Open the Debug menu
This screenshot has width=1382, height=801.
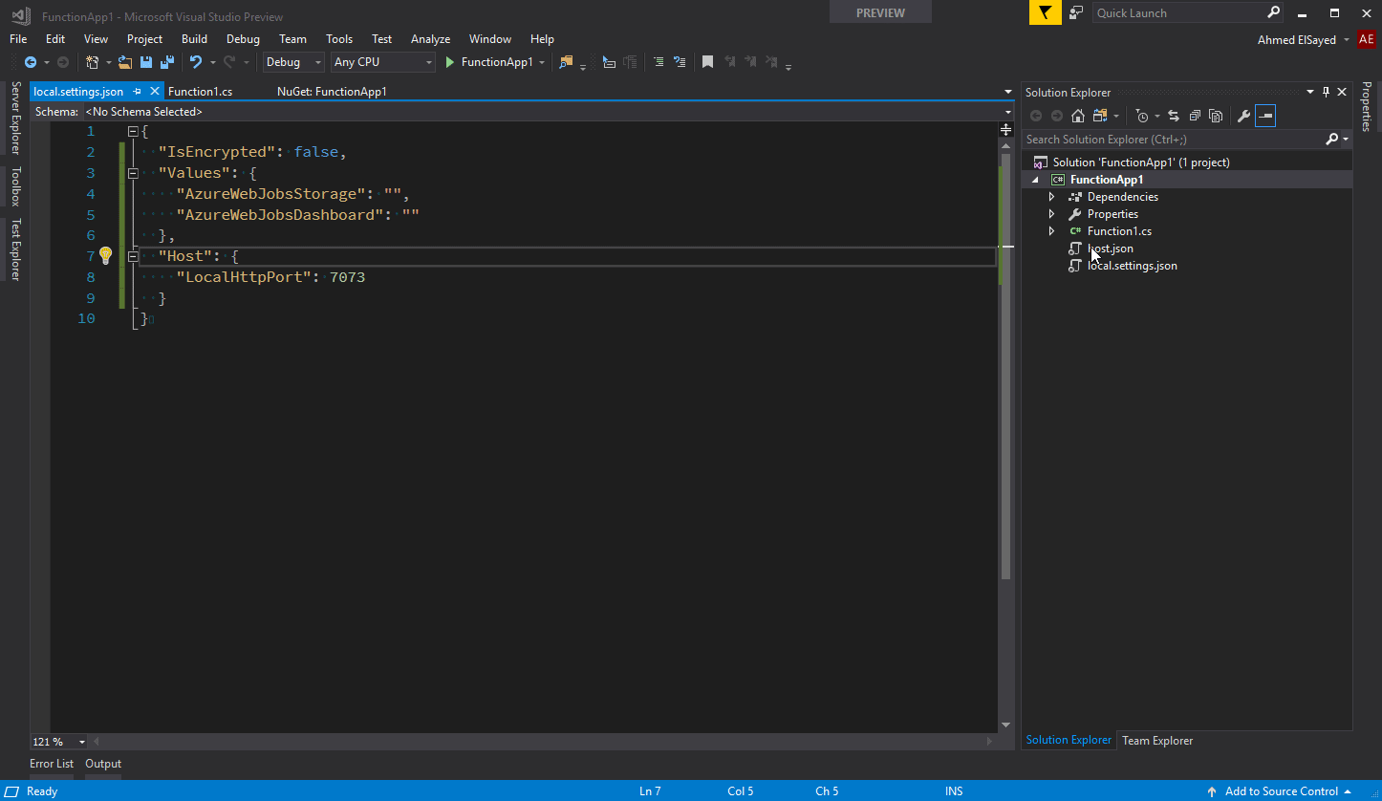[243, 39]
